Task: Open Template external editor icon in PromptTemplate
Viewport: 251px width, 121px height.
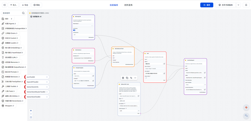Action: pos(93,81)
